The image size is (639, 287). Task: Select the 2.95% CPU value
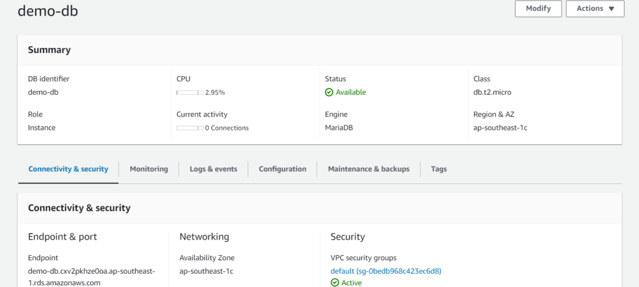coord(215,92)
